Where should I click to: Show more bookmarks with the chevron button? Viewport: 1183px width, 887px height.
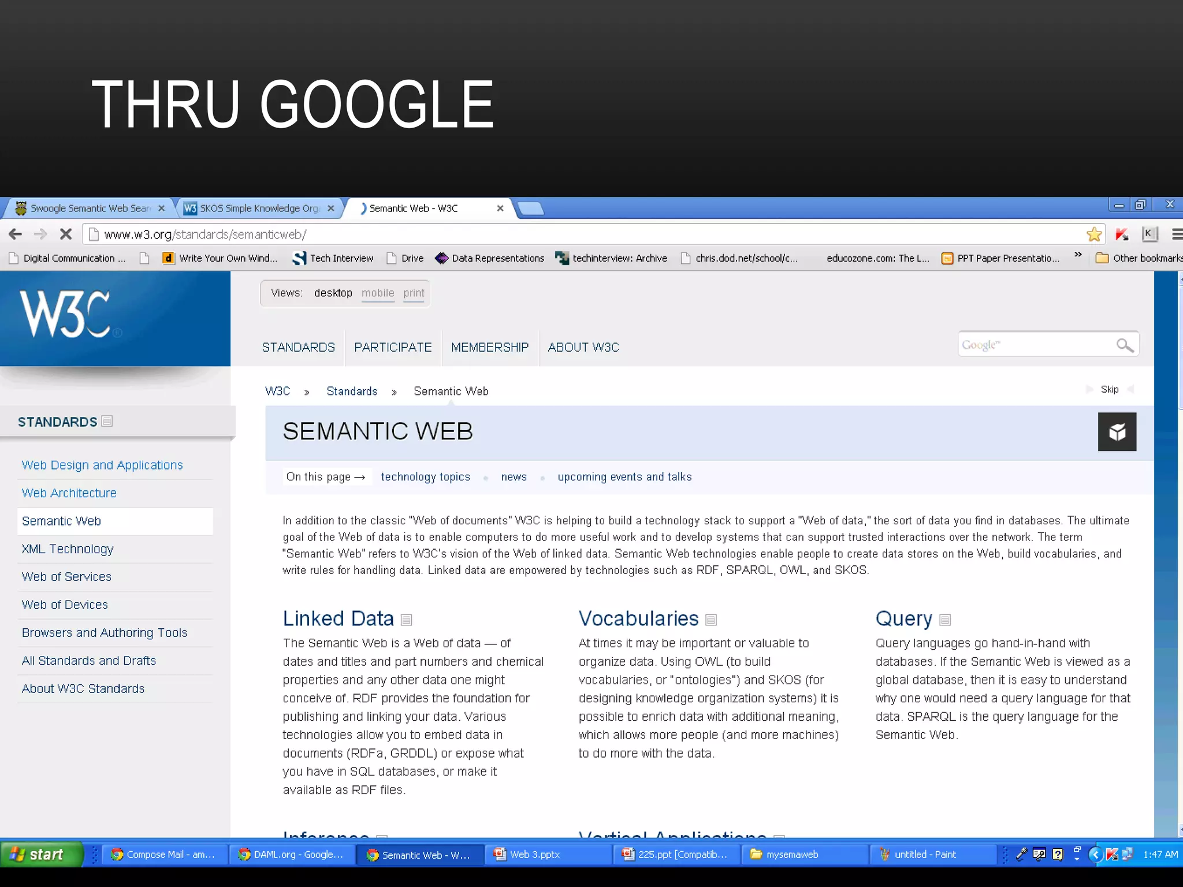(x=1078, y=255)
